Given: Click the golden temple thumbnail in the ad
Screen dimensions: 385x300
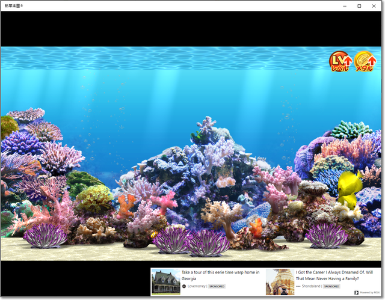Looking at the screenshot, I should pyautogui.click(x=280, y=281).
